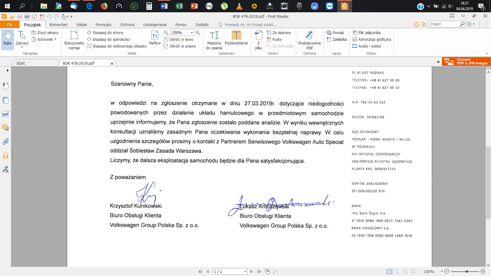Activate the Podświetlenie highlight tool

tap(236, 38)
